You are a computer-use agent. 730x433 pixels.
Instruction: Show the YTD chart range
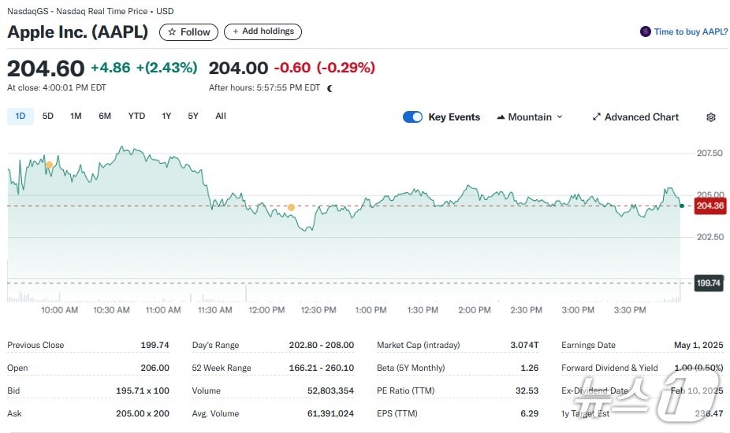tap(136, 117)
